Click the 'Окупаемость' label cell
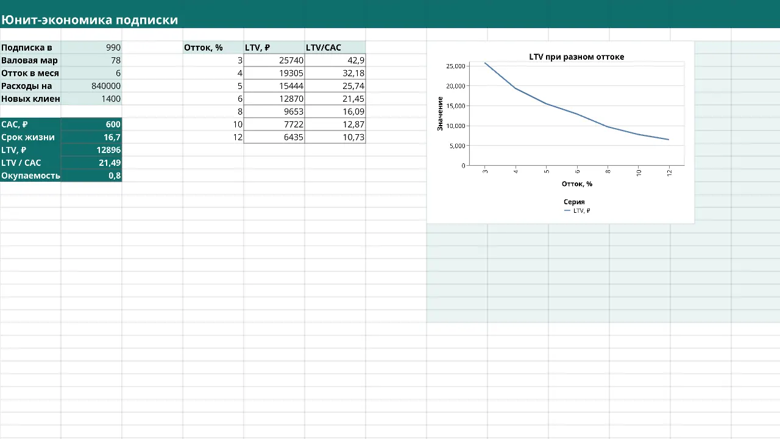Image resolution: width=780 pixels, height=439 pixels. [30, 176]
